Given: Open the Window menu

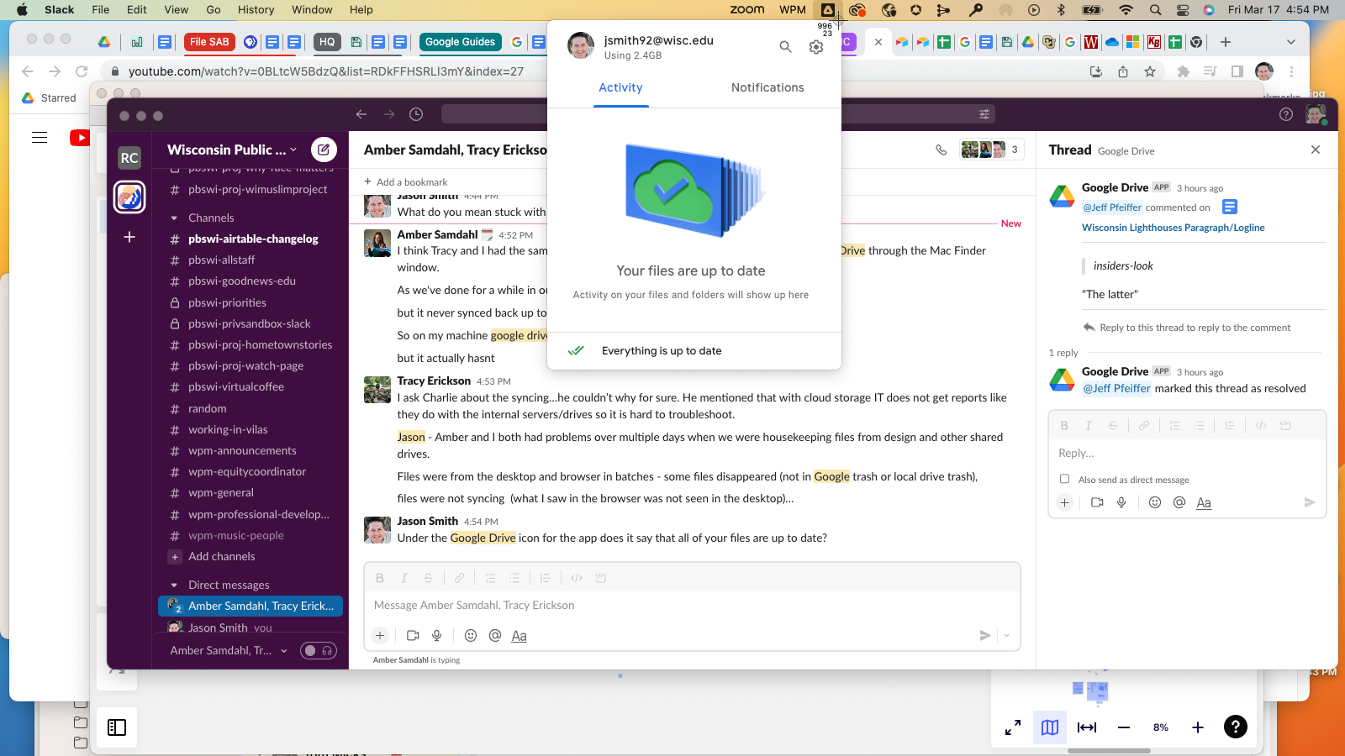Looking at the screenshot, I should (x=312, y=10).
